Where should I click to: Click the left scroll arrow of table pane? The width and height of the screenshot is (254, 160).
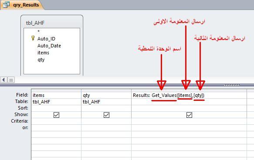[x=3, y=80]
